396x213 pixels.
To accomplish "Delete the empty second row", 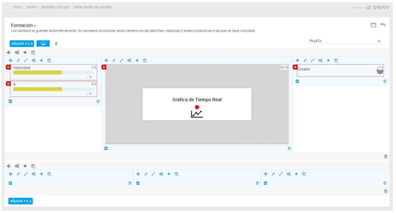I will [x=385, y=191].
